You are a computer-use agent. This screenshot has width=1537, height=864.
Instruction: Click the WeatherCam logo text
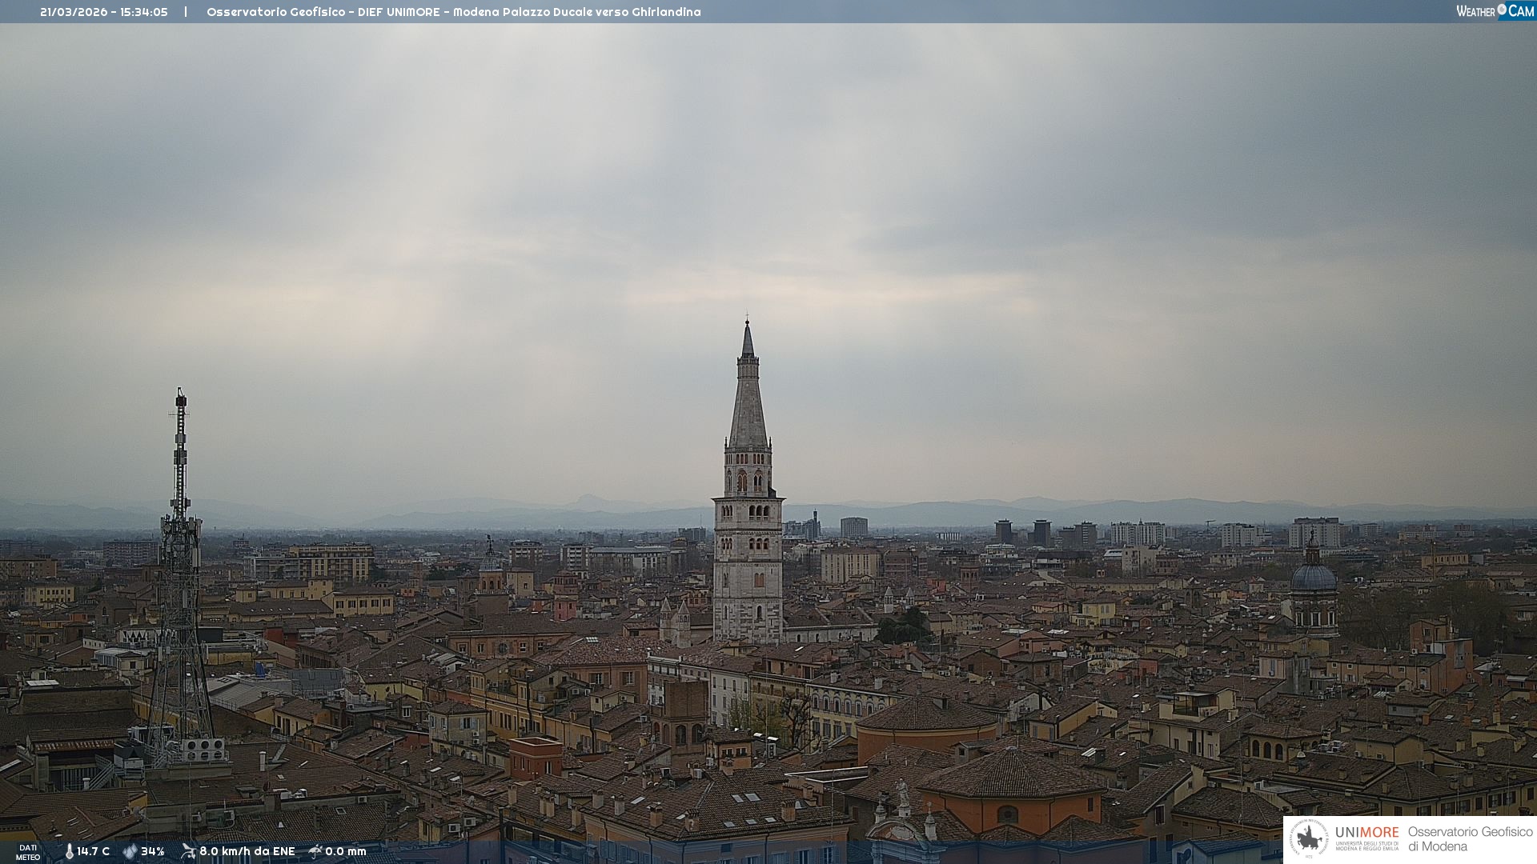[1475, 11]
